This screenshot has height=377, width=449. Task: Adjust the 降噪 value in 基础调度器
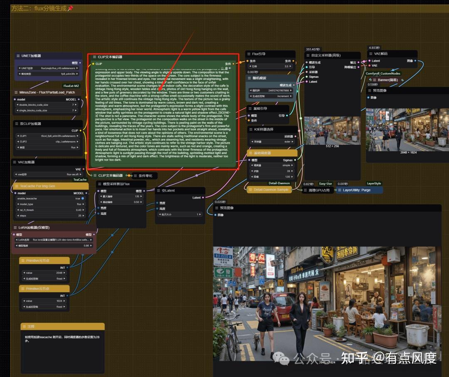click(x=272, y=176)
